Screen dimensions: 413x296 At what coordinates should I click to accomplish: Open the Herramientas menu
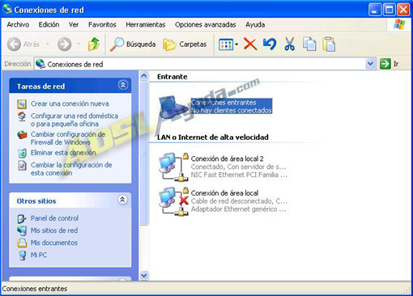point(146,24)
